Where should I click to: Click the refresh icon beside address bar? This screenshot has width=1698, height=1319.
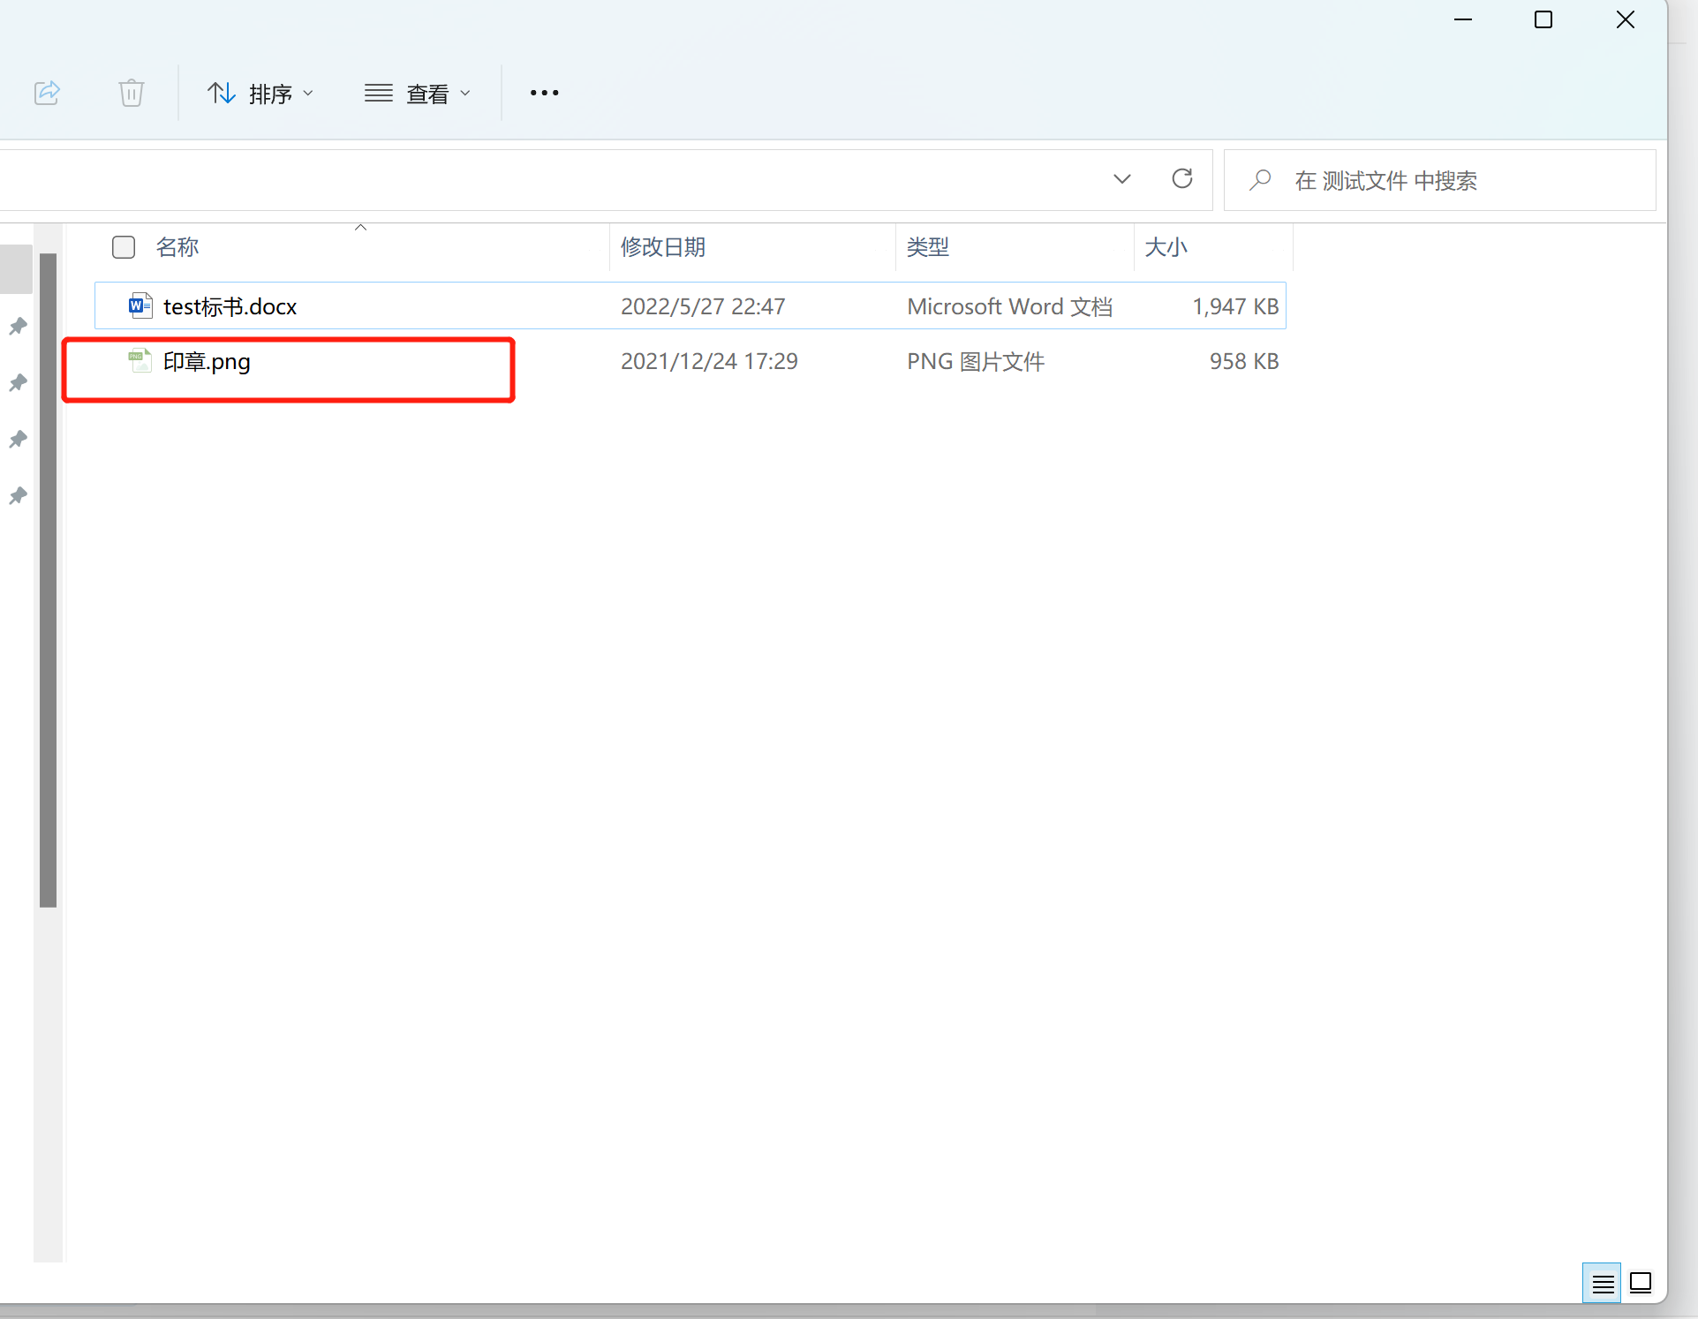(x=1182, y=179)
